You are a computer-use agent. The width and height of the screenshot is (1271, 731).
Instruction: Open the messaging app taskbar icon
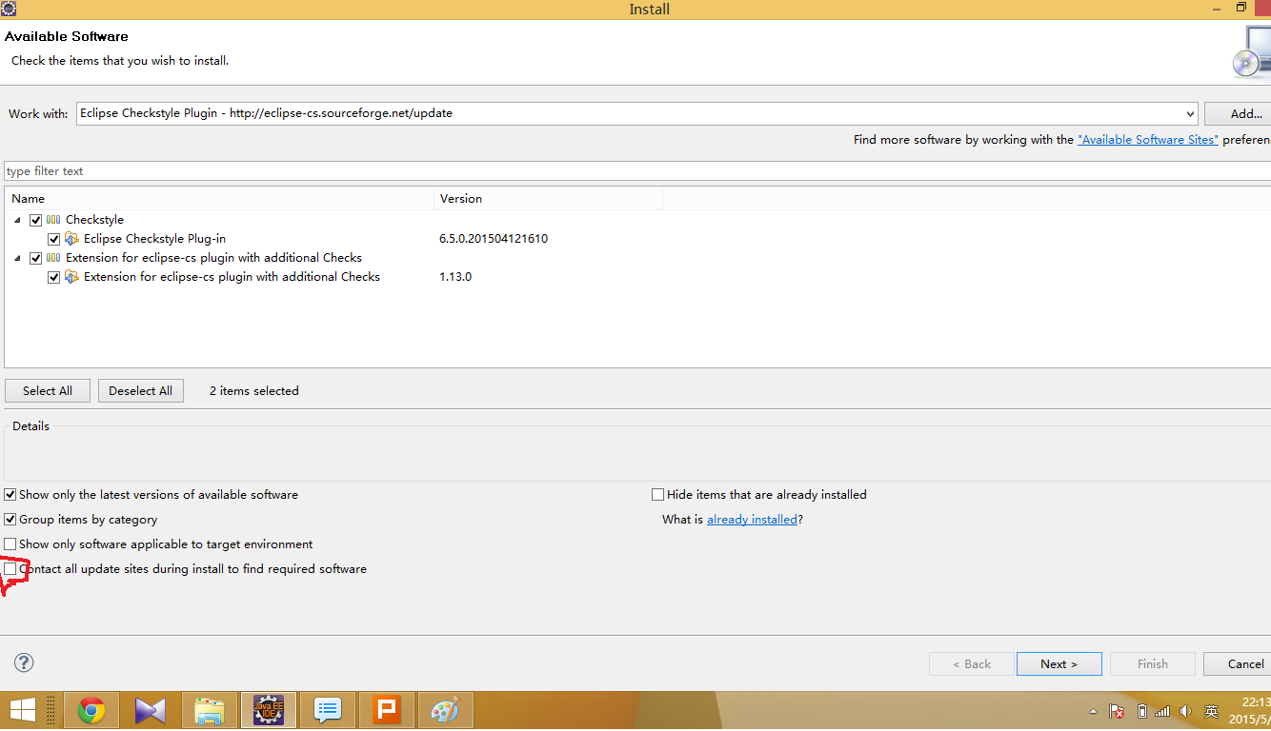328,710
